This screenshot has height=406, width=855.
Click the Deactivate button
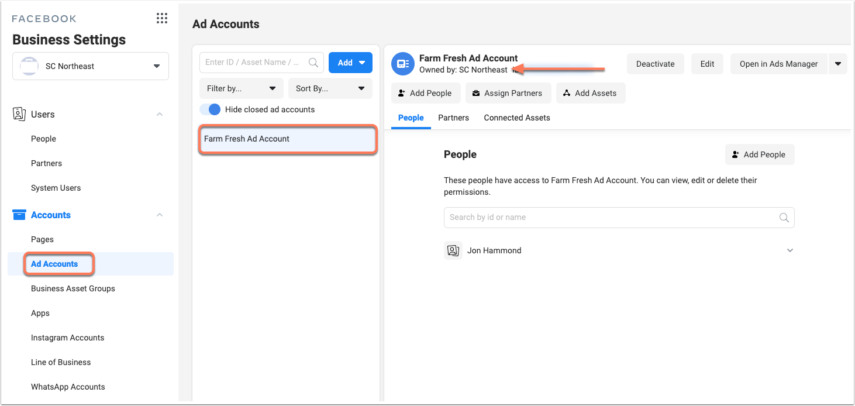pyautogui.click(x=656, y=64)
